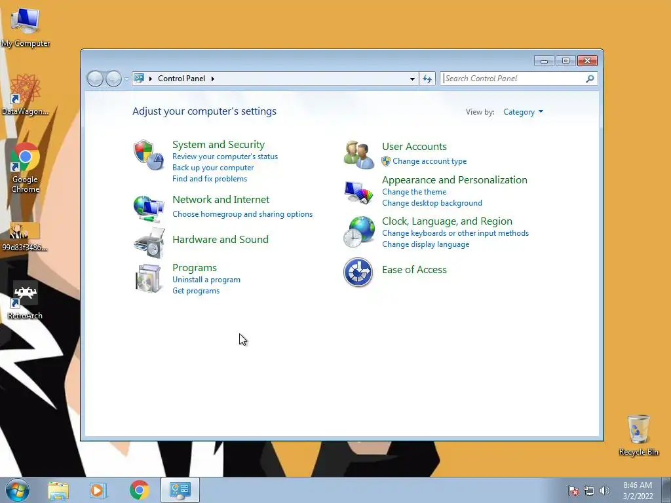Image resolution: width=671 pixels, height=503 pixels.
Task: Open the recent pages dropdown arrow
Action: [126, 79]
